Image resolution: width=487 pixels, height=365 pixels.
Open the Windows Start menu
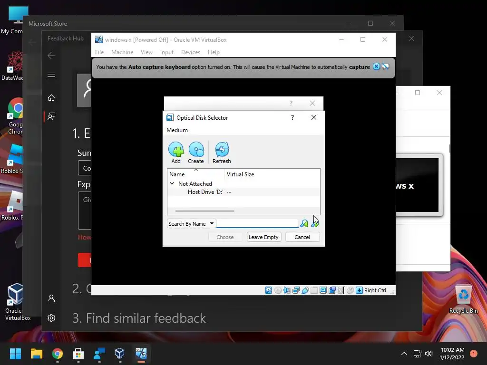pyautogui.click(x=15, y=354)
